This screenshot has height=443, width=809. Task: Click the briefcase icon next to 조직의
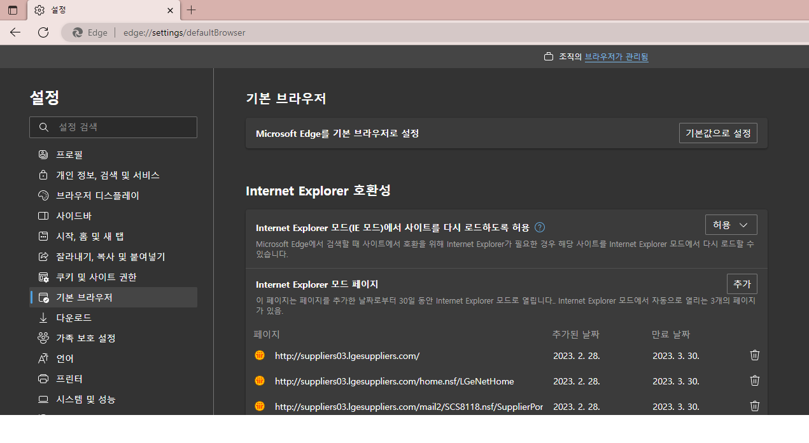pos(549,57)
